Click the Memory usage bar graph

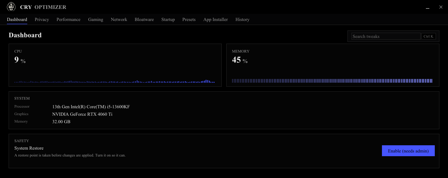coord(332,81)
